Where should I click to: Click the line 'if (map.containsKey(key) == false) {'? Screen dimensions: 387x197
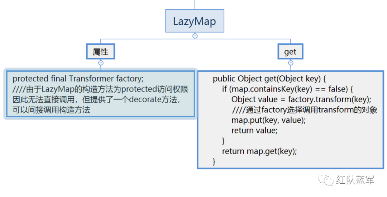coord(288,89)
